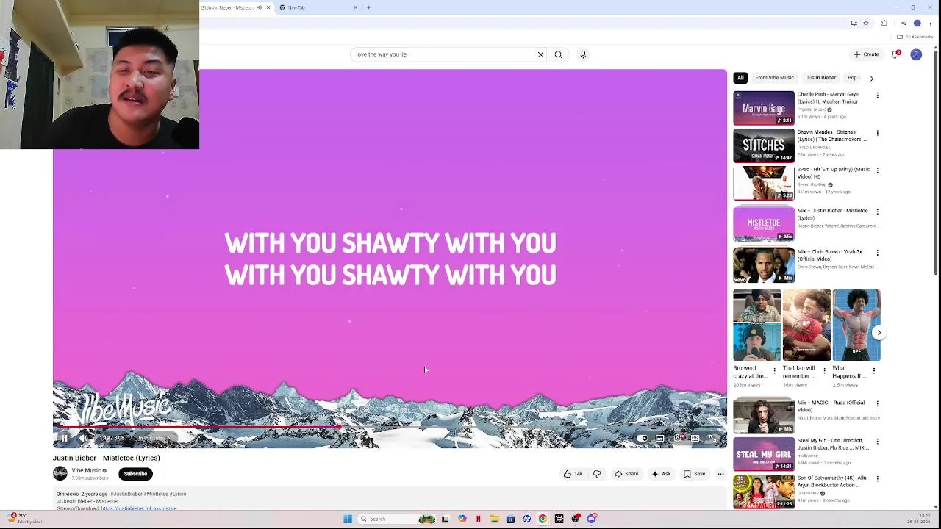Open options for 2Pac Hit 'Em Up video
The height and width of the screenshot is (529, 941).
(x=877, y=170)
